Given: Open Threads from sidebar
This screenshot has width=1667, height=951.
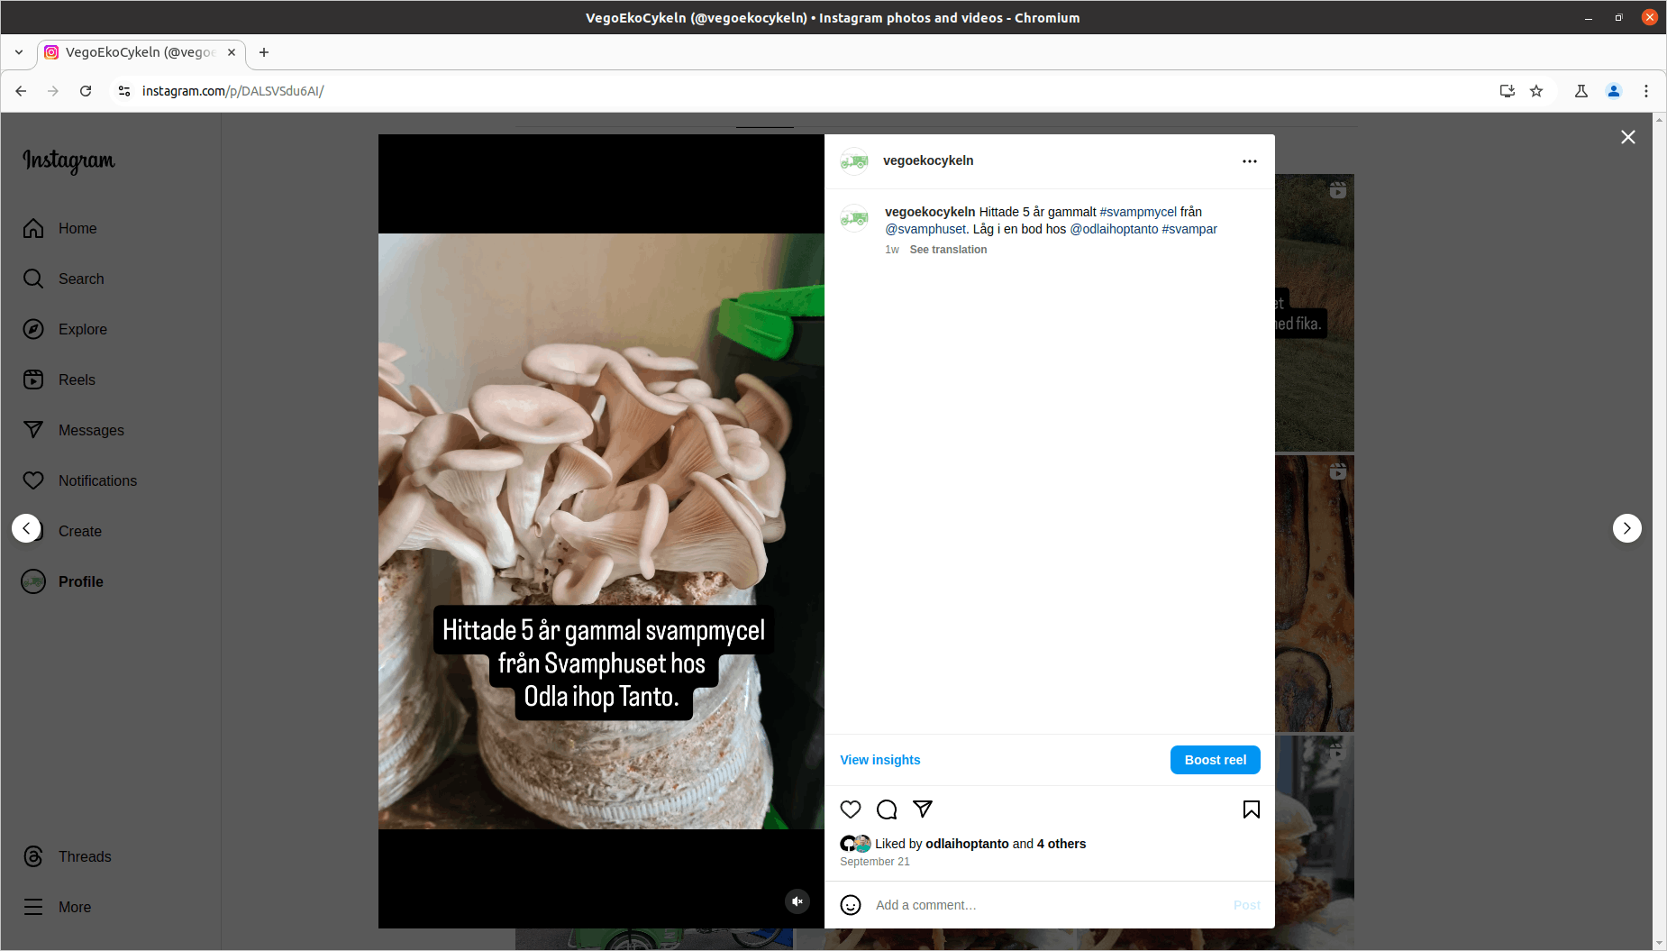Looking at the screenshot, I should [67, 857].
